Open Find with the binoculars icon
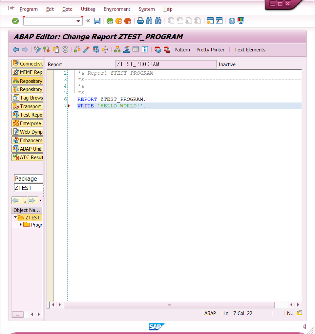315x334 pixels. click(x=149, y=21)
